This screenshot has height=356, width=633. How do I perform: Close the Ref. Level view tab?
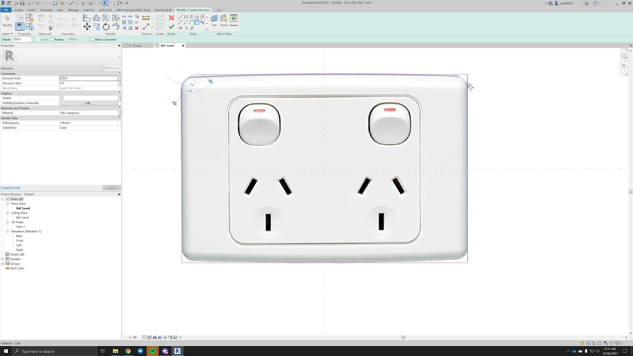click(x=183, y=45)
